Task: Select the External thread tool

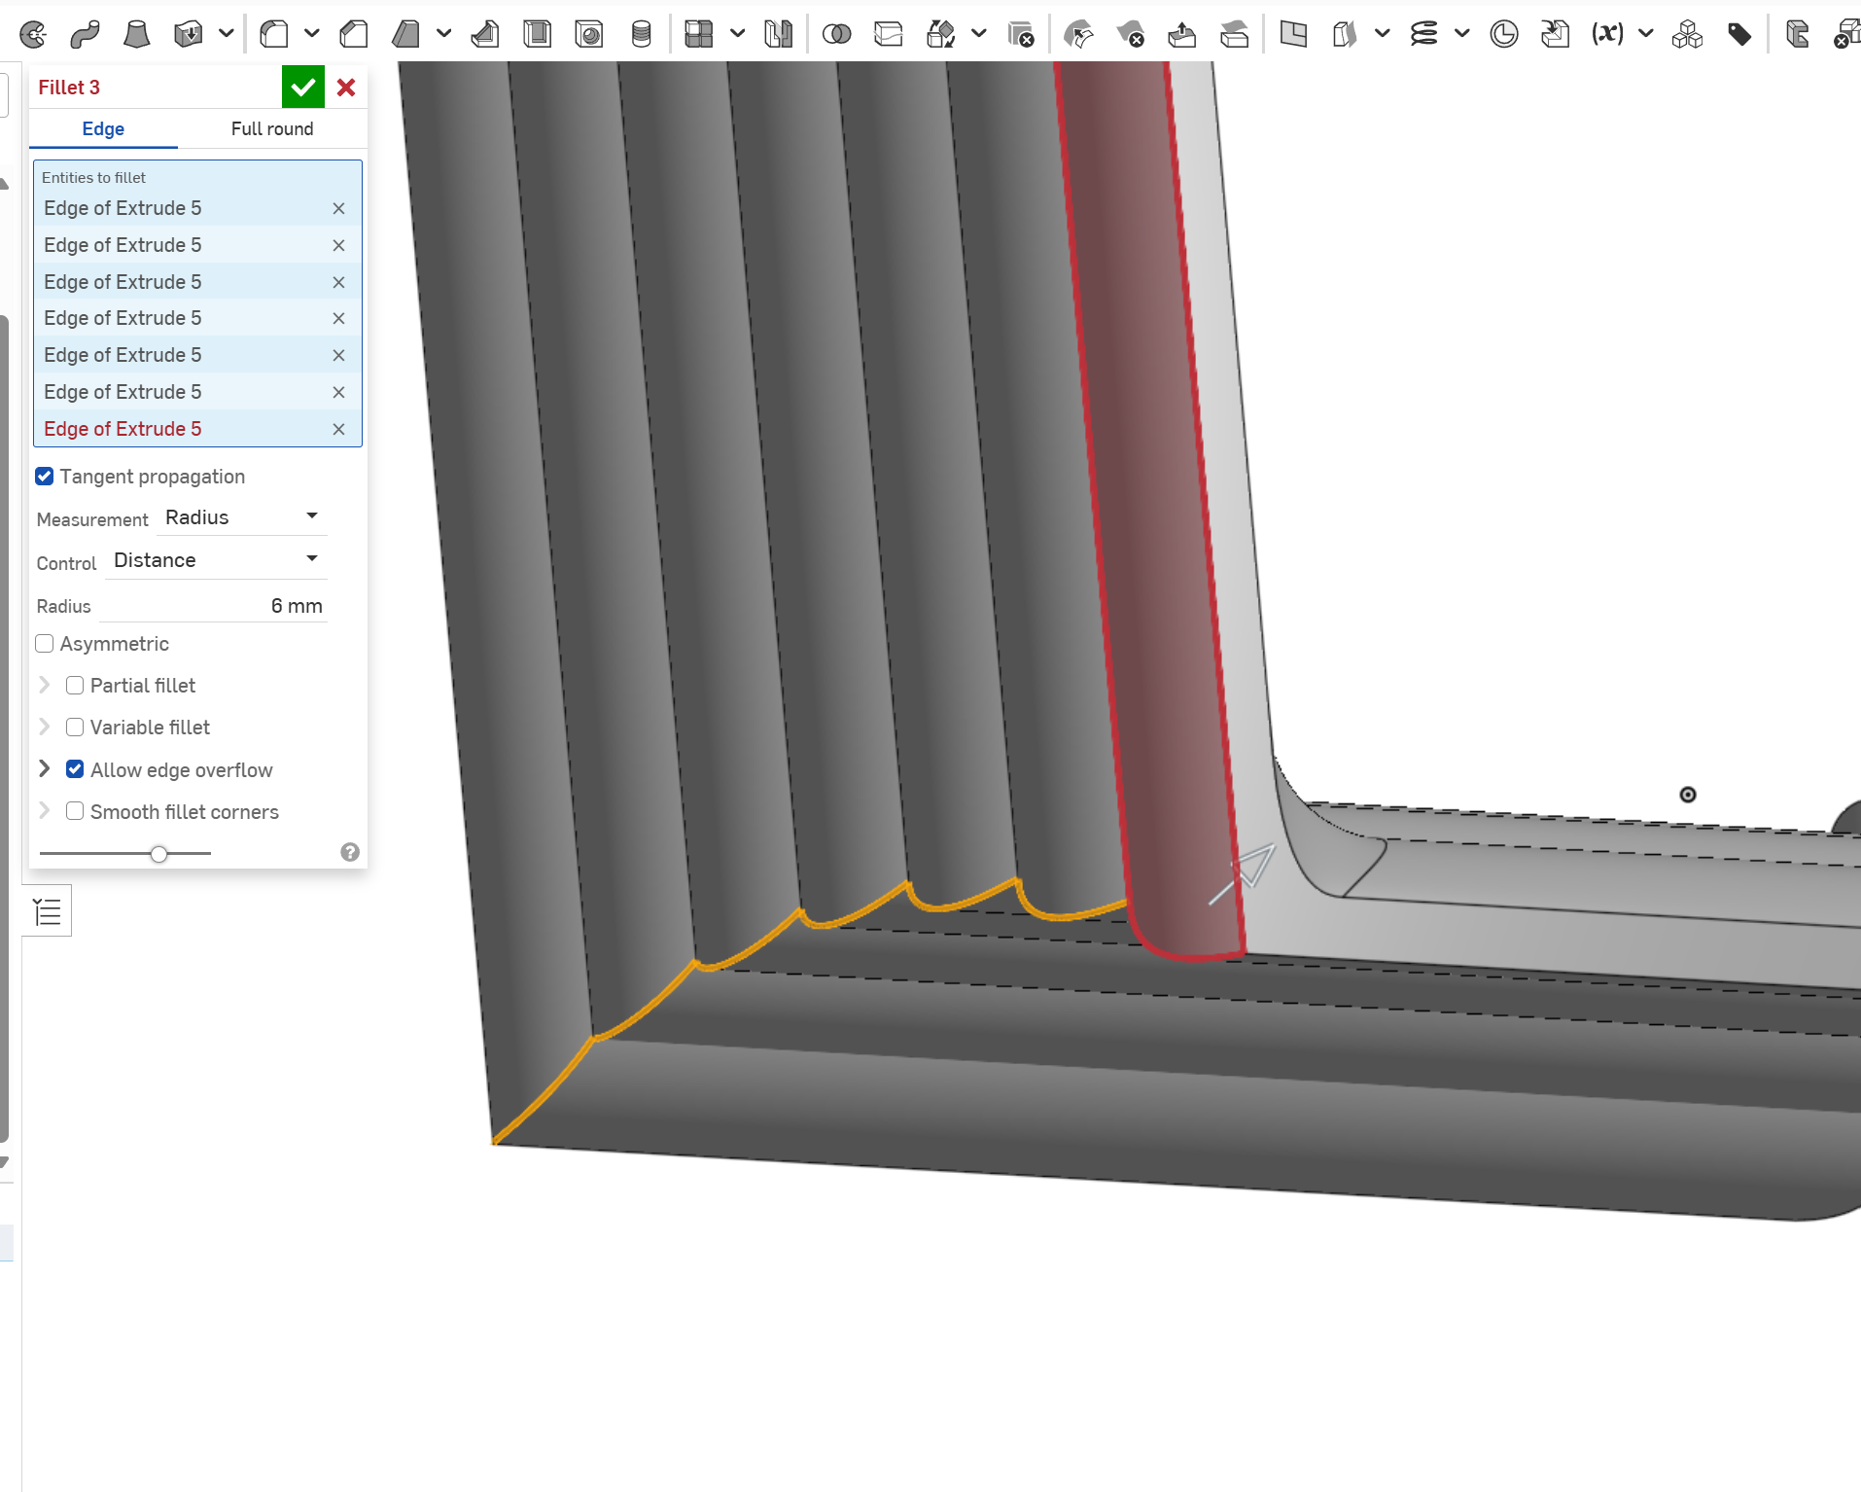Action: 641,35
